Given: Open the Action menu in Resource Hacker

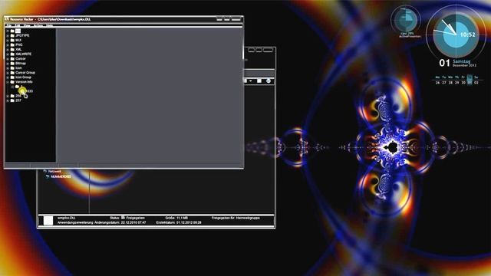Looking at the screenshot, I should 38,25.
